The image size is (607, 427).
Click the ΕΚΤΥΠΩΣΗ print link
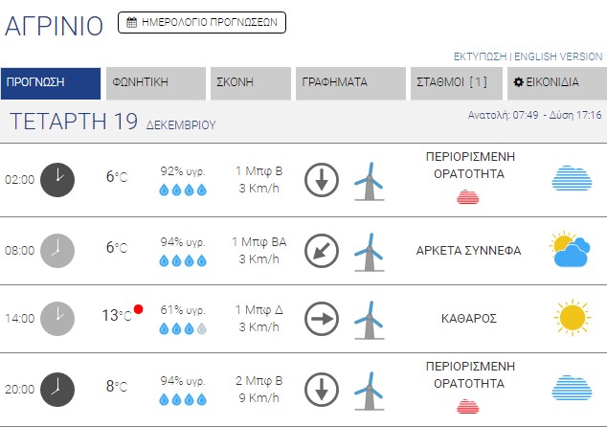(x=480, y=56)
